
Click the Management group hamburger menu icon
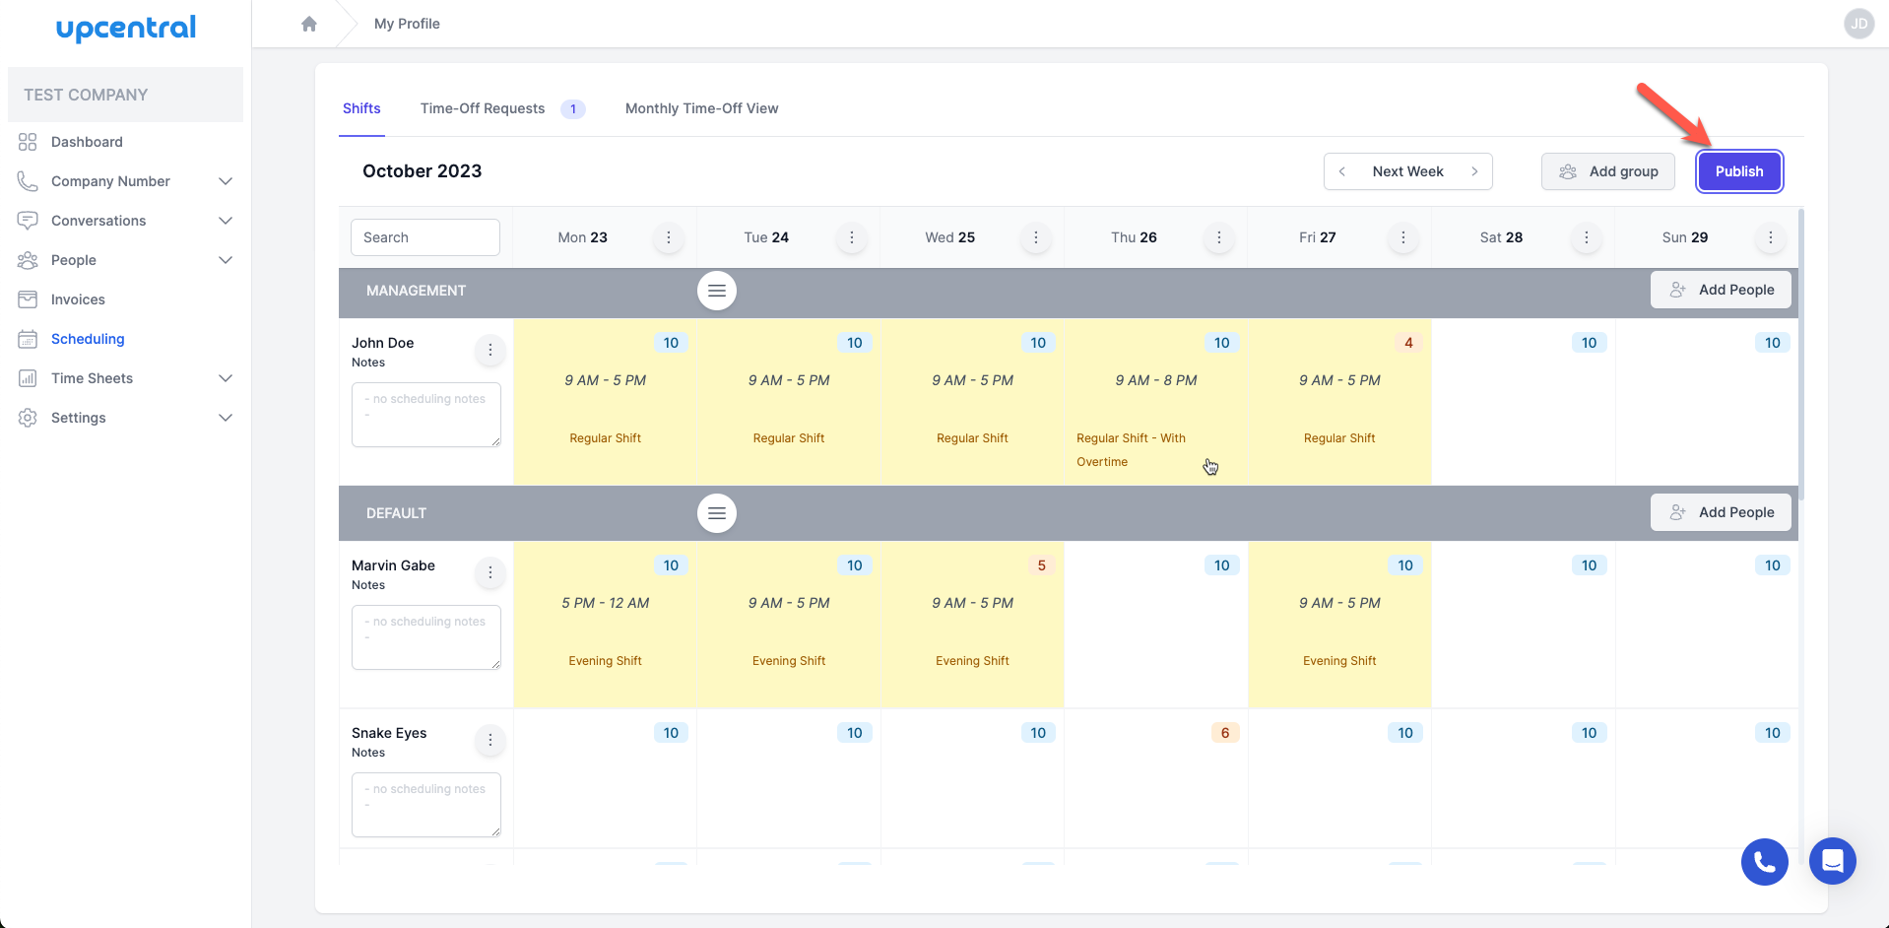tap(717, 291)
